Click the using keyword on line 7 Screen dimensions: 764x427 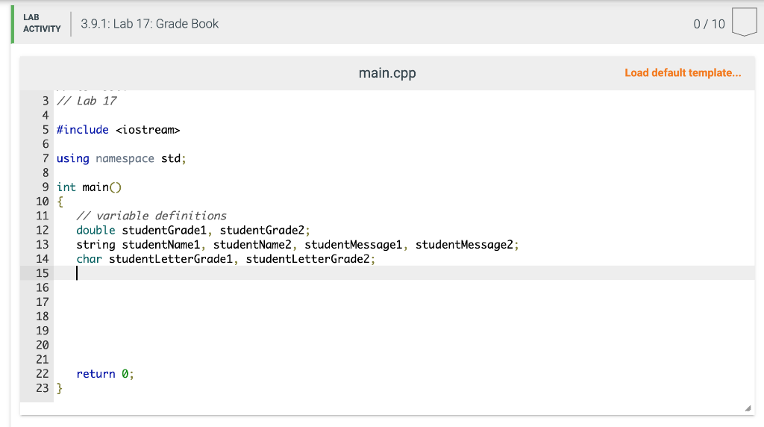pos(72,159)
